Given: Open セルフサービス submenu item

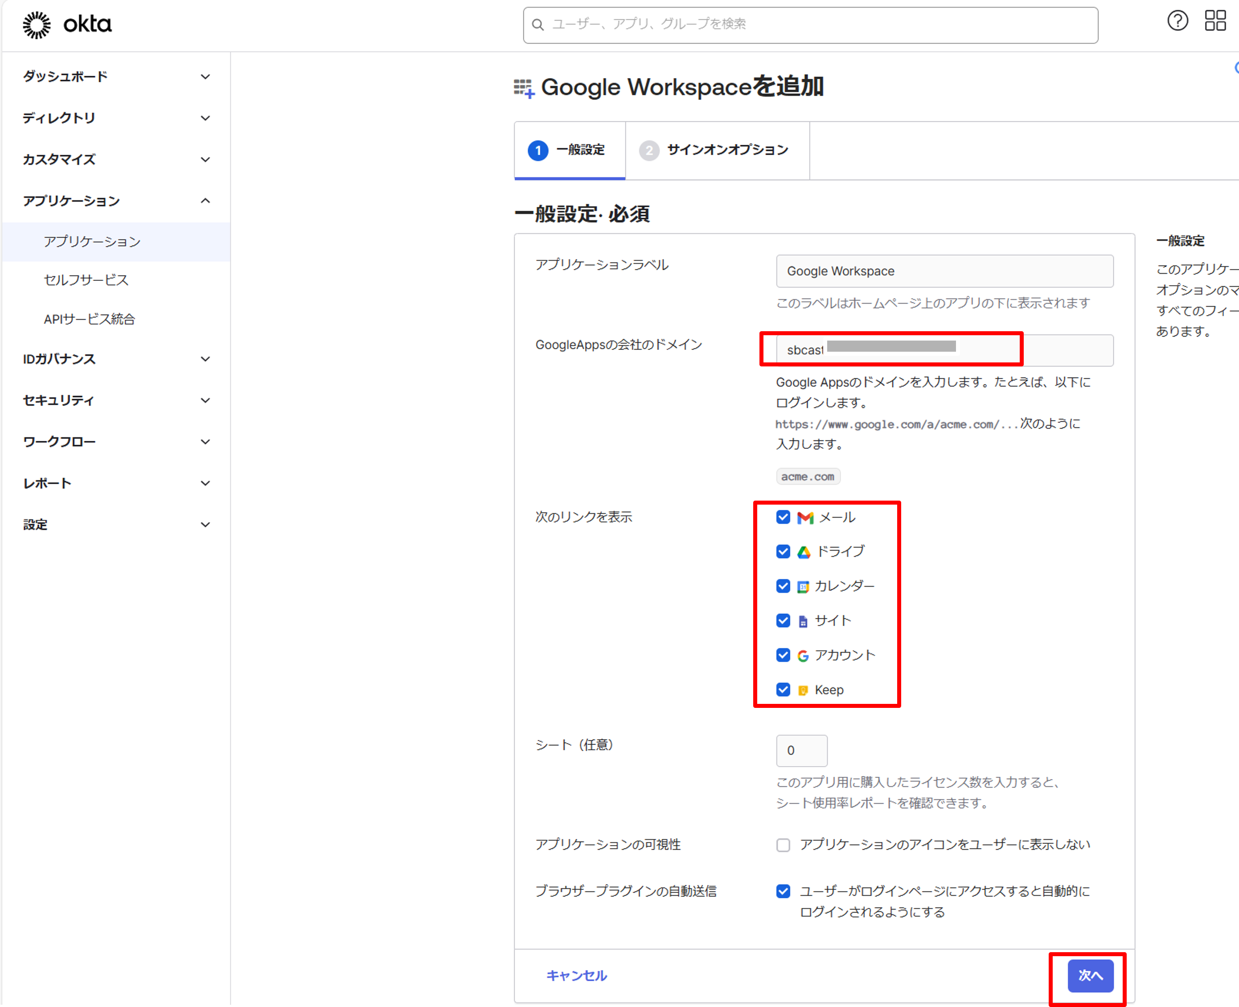Looking at the screenshot, I should coord(86,280).
